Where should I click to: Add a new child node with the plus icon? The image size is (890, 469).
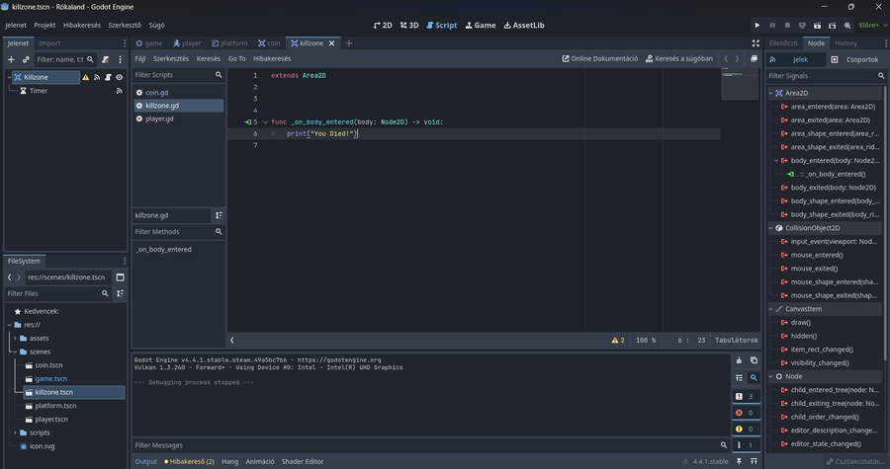(11, 59)
